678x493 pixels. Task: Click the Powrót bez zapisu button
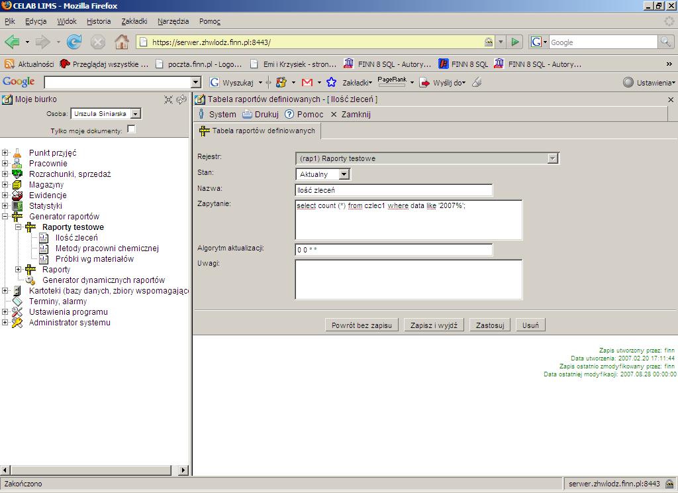pos(362,325)
